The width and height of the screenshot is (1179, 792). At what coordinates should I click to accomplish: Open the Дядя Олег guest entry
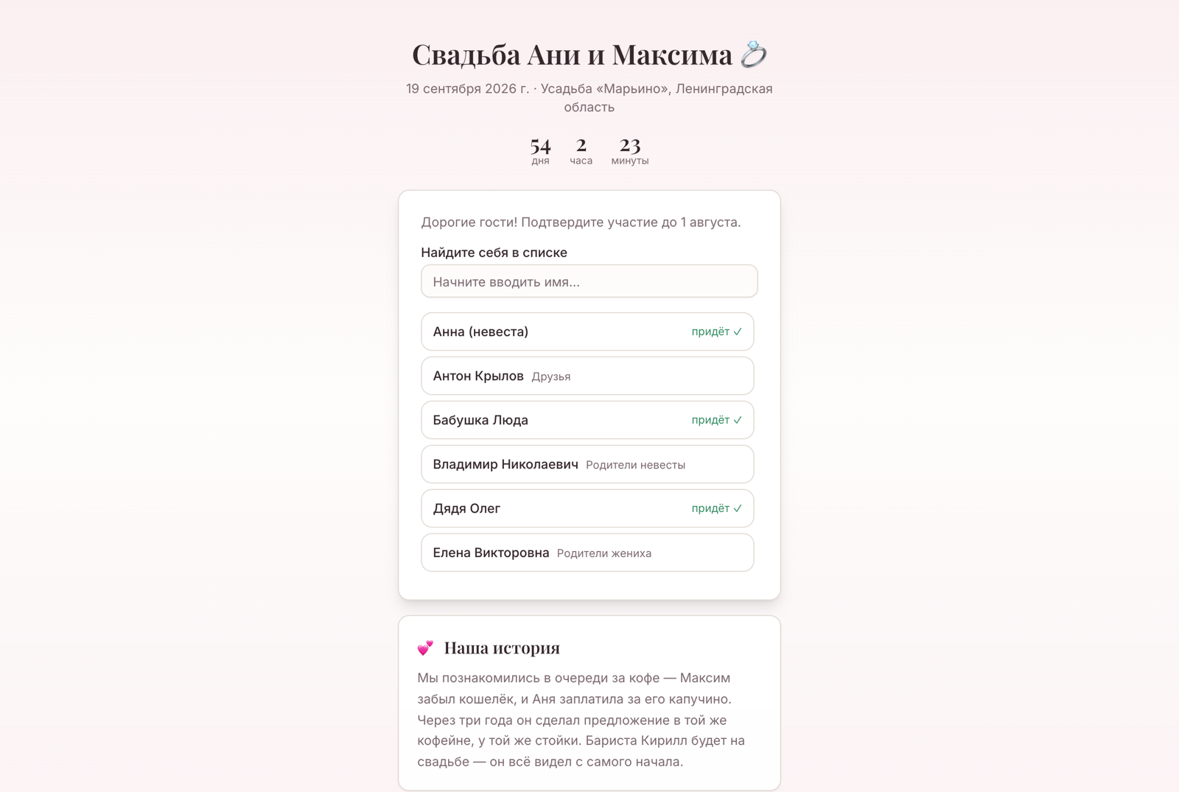587,508
